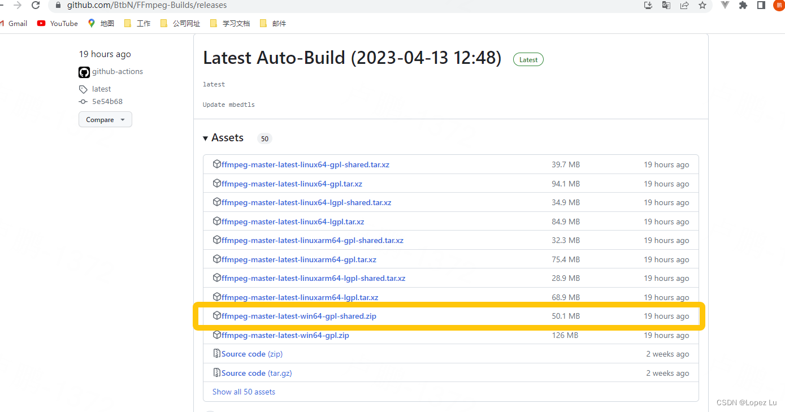Toggle the browser side panel icon
Viewport: 785px width, 412px height.
pyautogui.click(x=761, y=5)
